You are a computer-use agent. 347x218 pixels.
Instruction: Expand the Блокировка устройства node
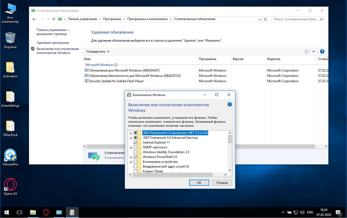pos(131,162)
